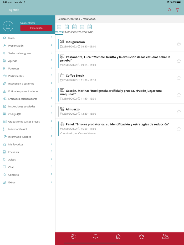Open Passanante, Luca Michele Taruffo session
The height and width of the screenshot is (245, 184).
[x=120, y=61]
